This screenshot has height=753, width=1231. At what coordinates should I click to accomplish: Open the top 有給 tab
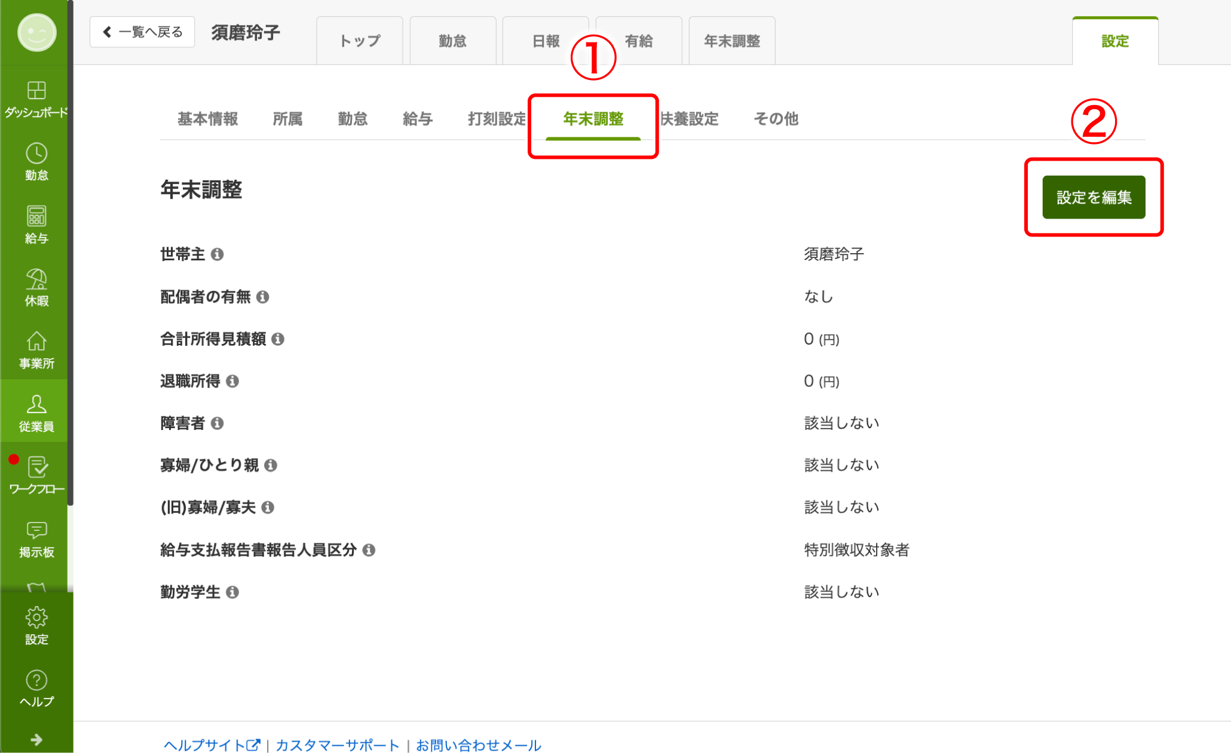click(x=638, y=41)
